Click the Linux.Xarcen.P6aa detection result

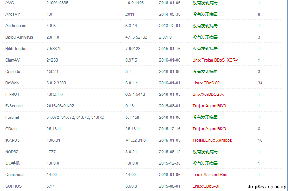point(210,175)
